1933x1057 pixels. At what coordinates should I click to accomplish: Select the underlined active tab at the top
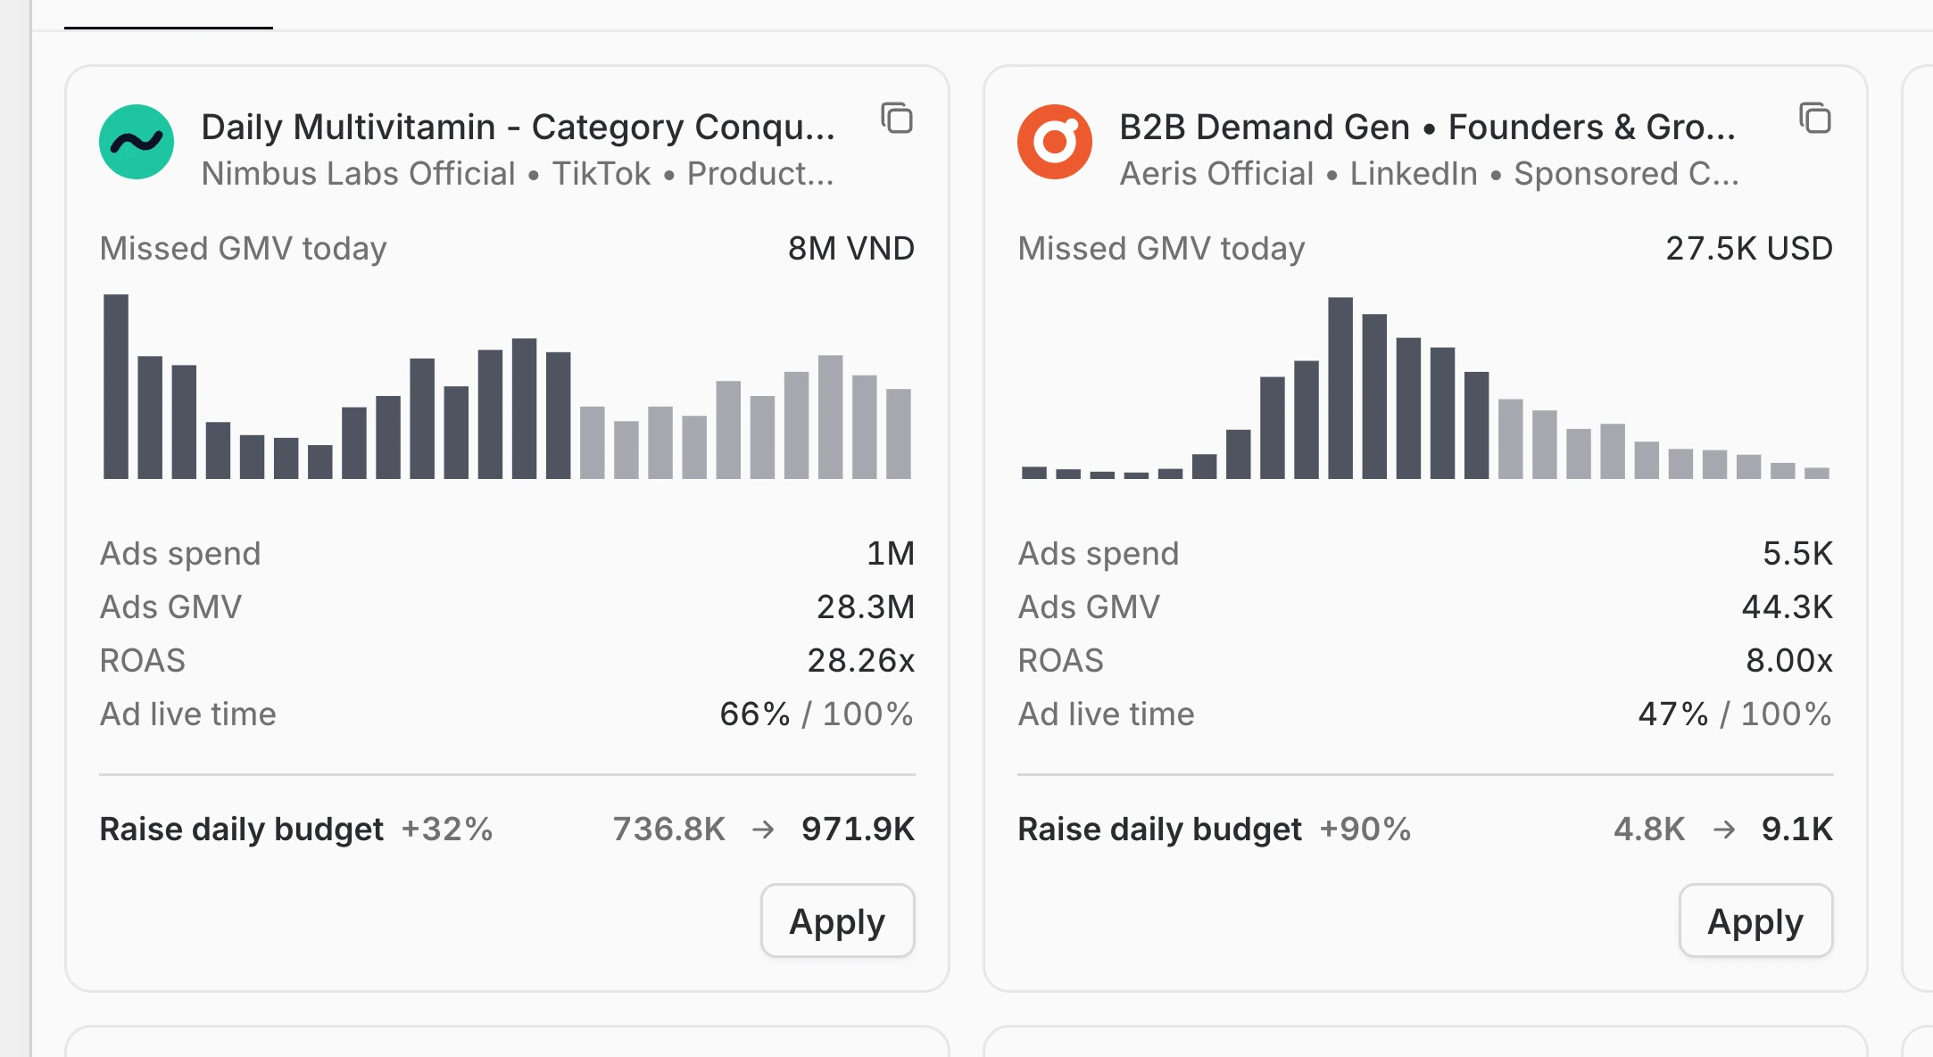[x=169, y=14]
